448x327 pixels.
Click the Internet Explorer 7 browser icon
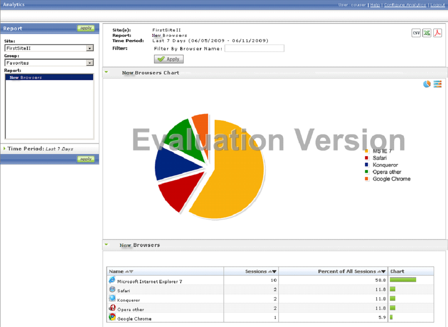pos(112,280)
